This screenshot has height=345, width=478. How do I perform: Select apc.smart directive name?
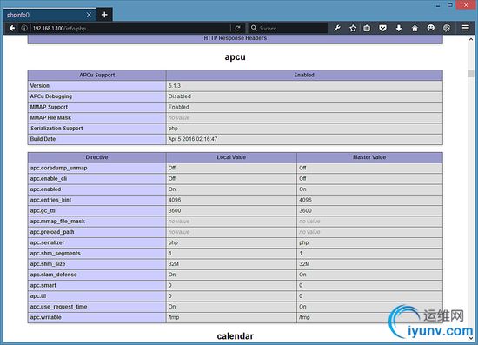(x=43, y=285)
